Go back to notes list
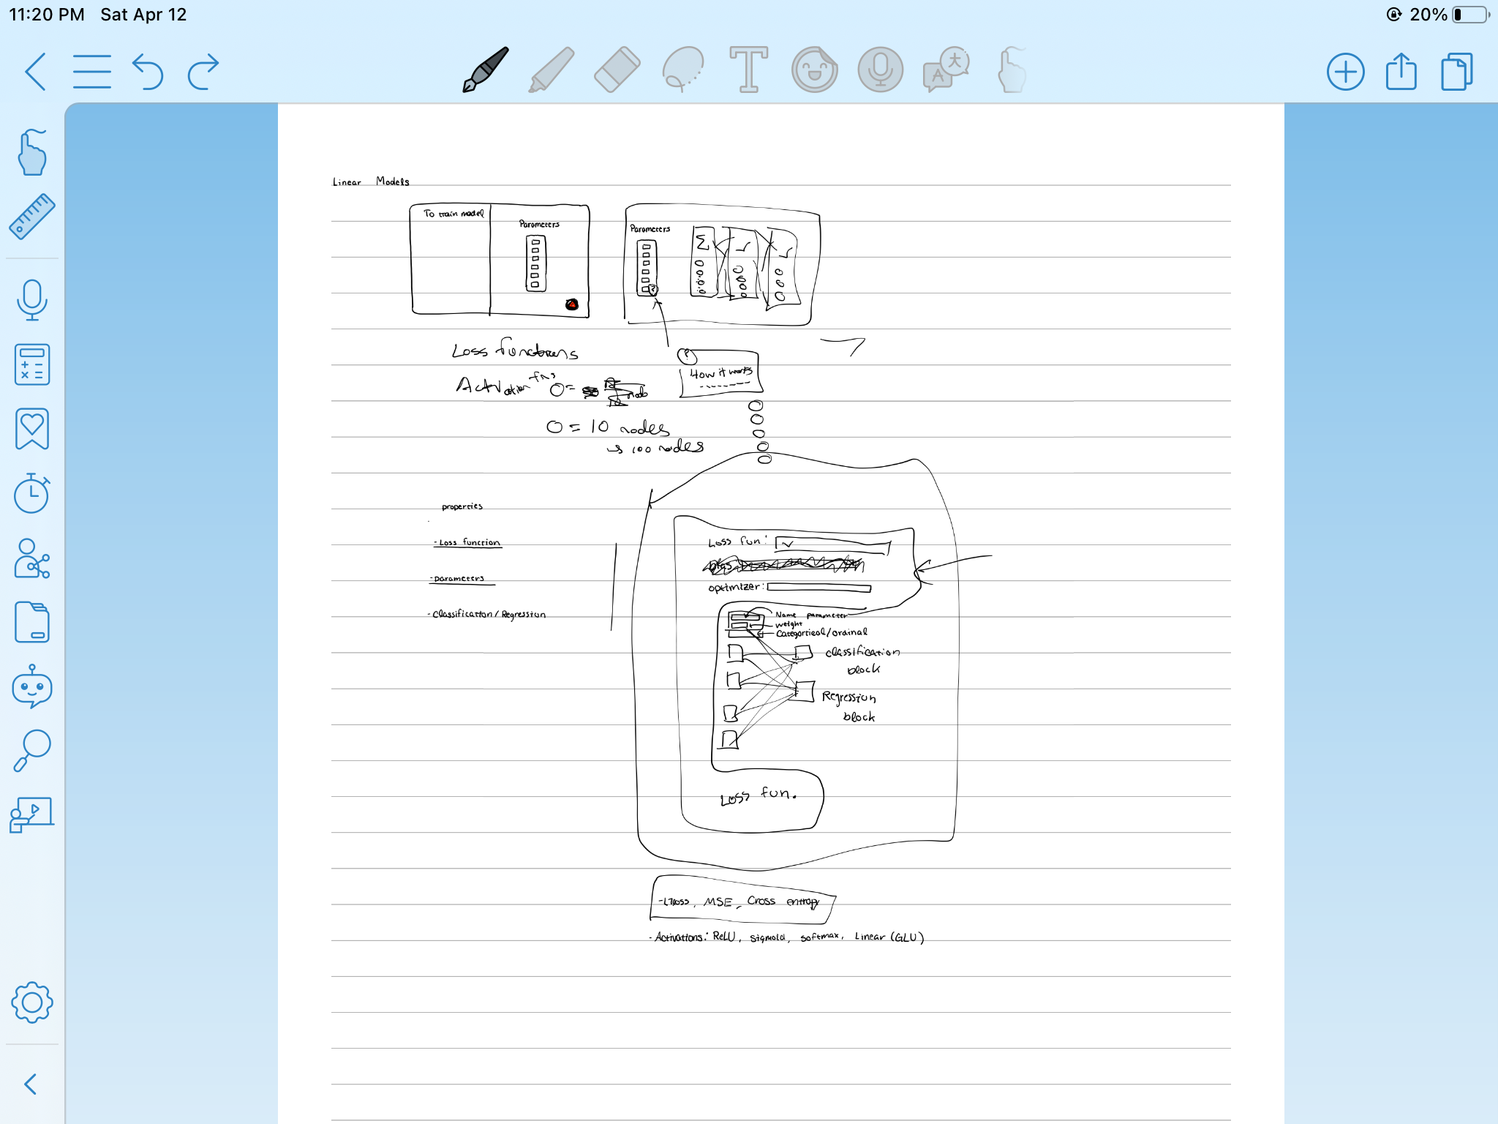Screen dimensions: 1498x1124 click(x=35, y=72)
